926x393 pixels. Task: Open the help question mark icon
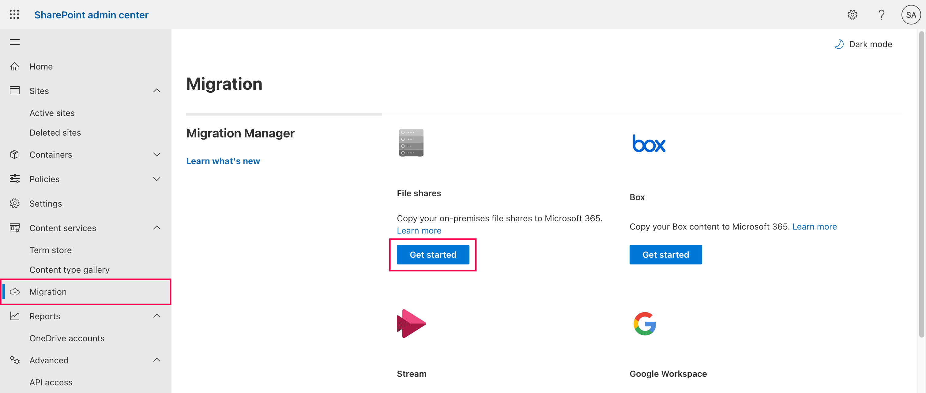click(881, 15)
